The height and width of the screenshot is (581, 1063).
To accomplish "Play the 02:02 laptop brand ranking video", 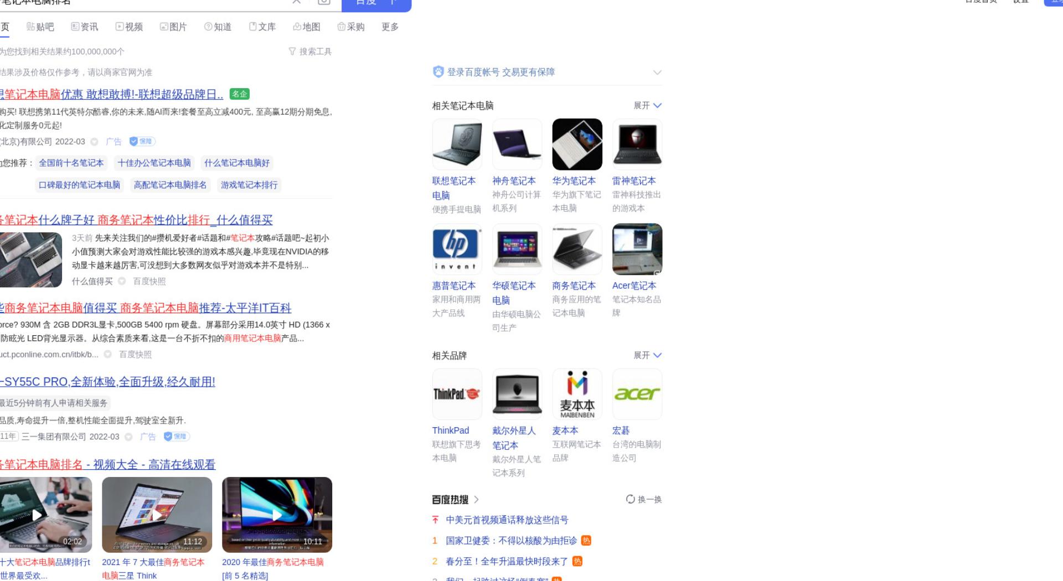I will [x=46, y=515].
